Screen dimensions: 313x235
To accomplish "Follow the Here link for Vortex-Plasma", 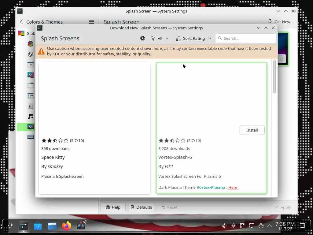I will [x=233, y=188].
